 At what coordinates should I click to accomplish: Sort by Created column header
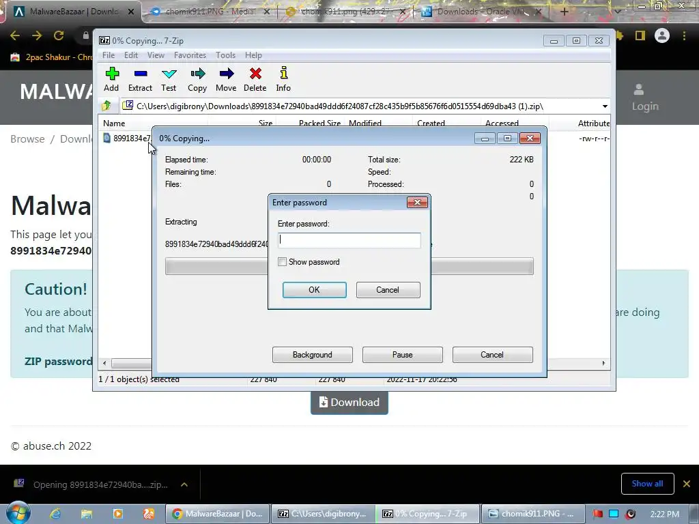click(x=431, y=123)
